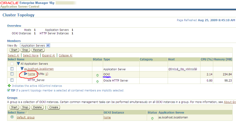Click the Oracle HTTP Server type cell

point(116,81)
